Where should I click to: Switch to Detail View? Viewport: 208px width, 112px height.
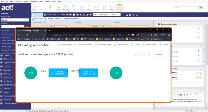click(x=37, y=15)
